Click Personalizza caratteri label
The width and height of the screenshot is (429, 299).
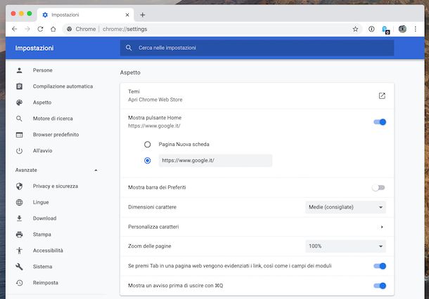click(153, 227)
